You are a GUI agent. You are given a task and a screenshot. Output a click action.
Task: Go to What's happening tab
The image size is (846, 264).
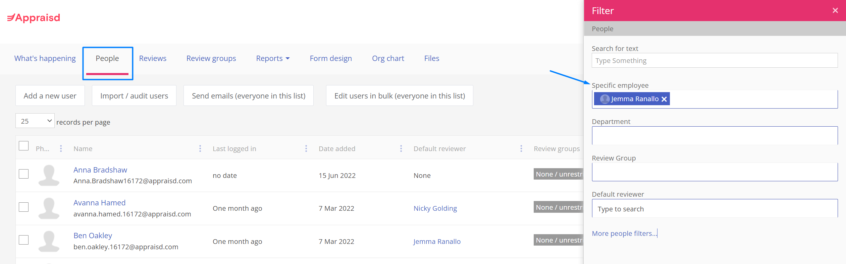click(45, 58)
